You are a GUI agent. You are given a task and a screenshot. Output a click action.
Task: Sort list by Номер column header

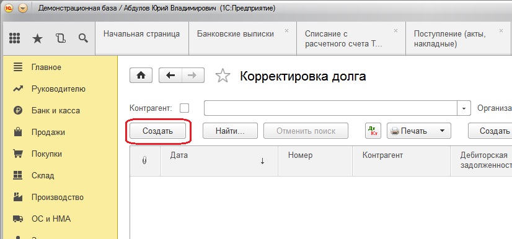click(x=315, y=160)
